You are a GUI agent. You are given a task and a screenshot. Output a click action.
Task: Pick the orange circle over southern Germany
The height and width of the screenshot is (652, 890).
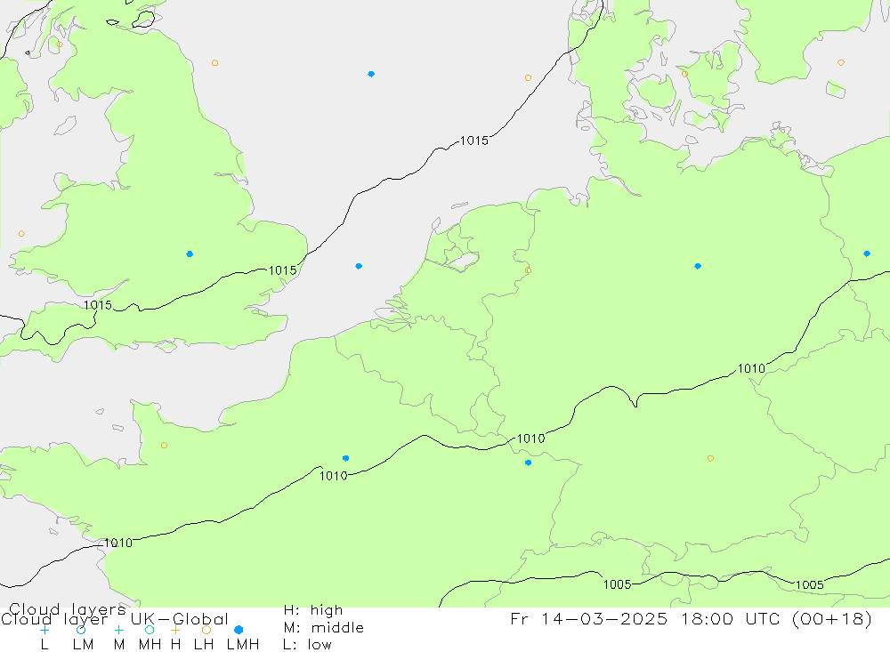(x=710, y=458)
